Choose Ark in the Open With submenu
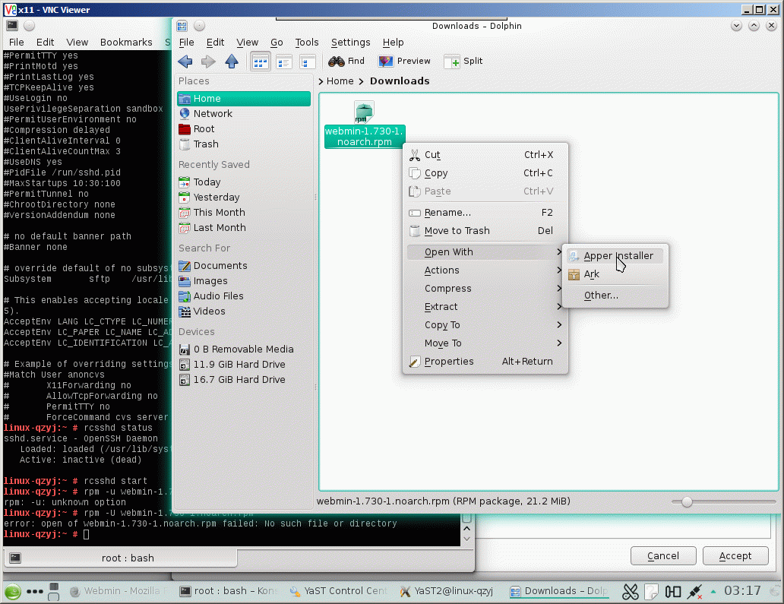Image resolution: width=784 pixels, height=604 pixels. click(x=591, y=274)
